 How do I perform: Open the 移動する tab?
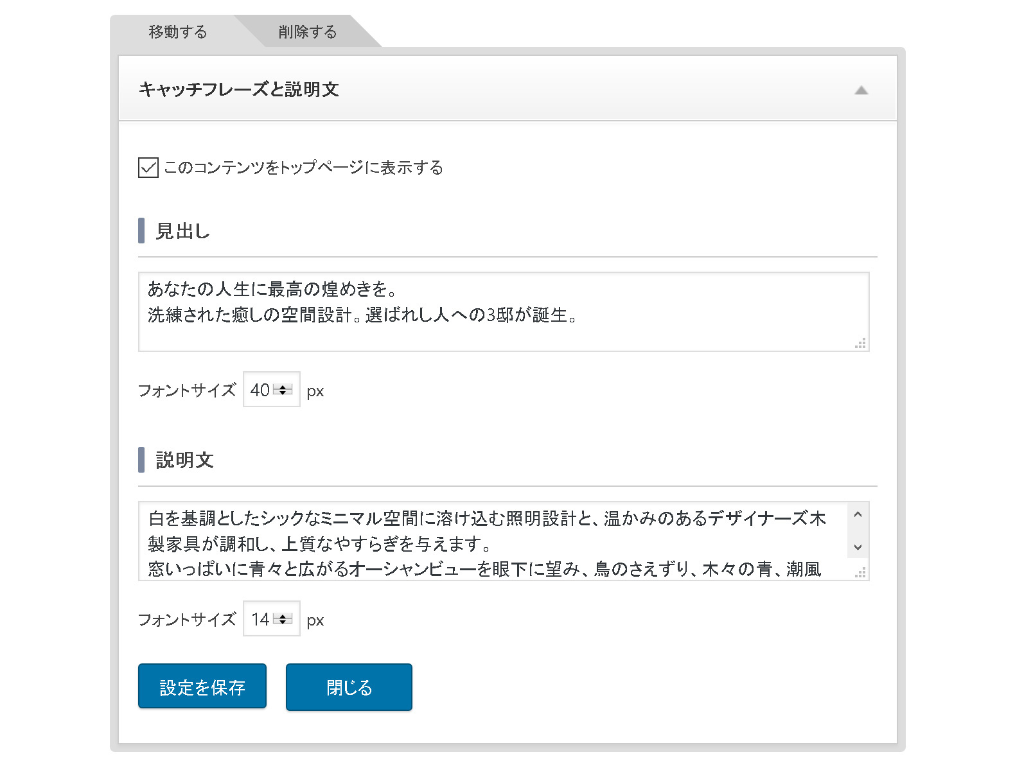(x=178, y=31)
